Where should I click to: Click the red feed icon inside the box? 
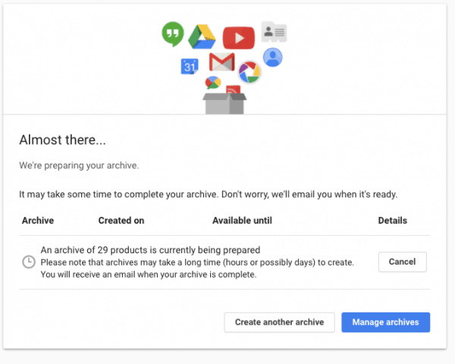pyautogui.click(x=234, y=89)
